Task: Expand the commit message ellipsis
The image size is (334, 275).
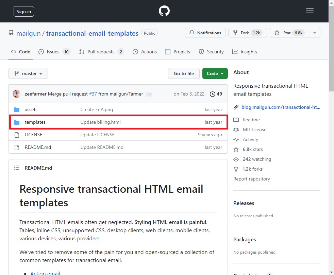Action: click(x=149, y=94)
